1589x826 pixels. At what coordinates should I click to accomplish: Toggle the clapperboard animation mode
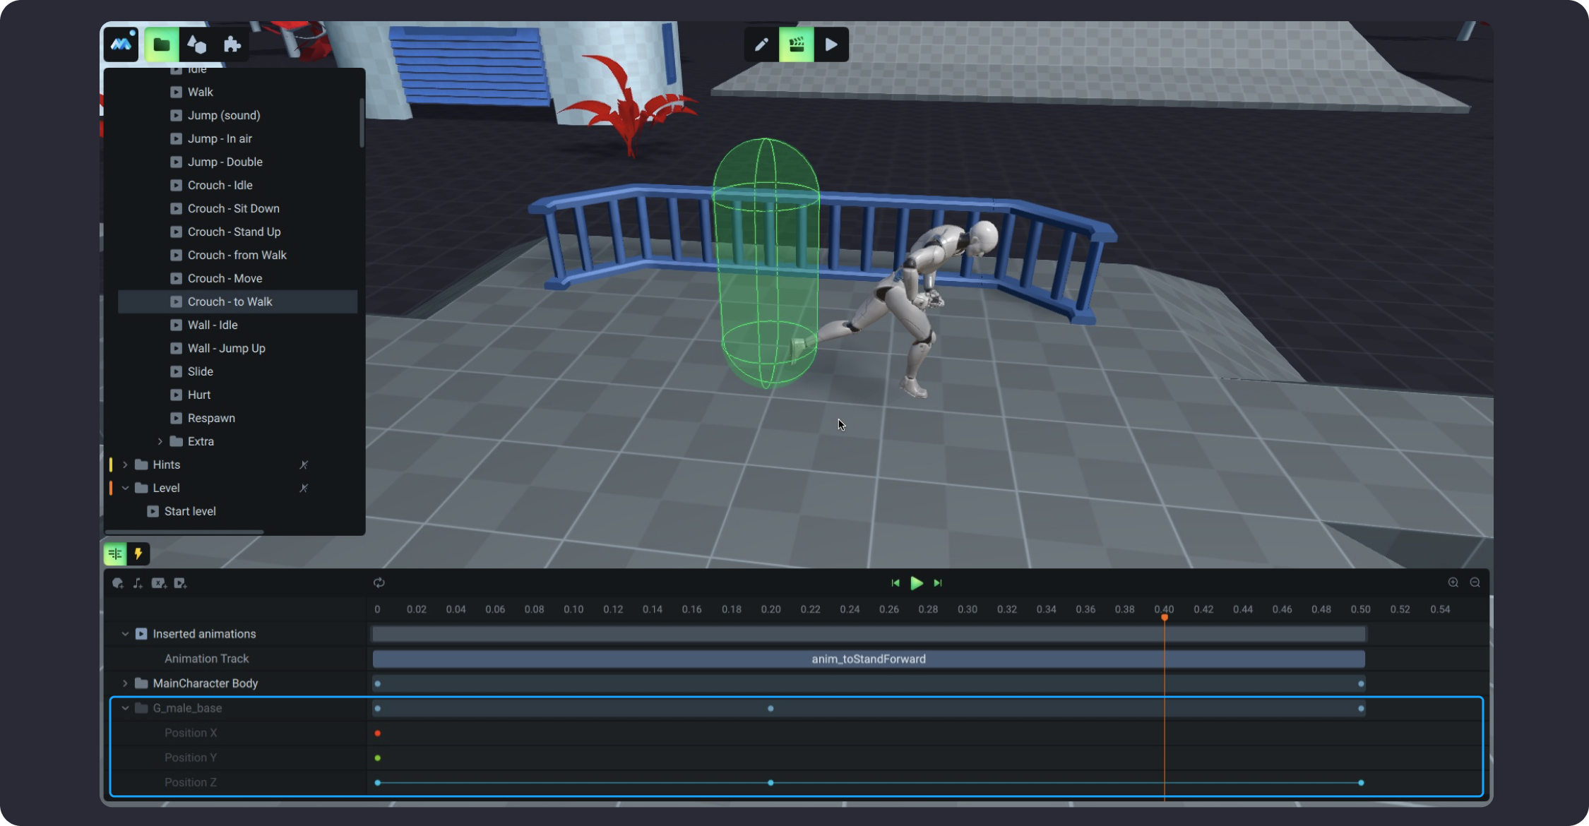(x=796, y=45)
